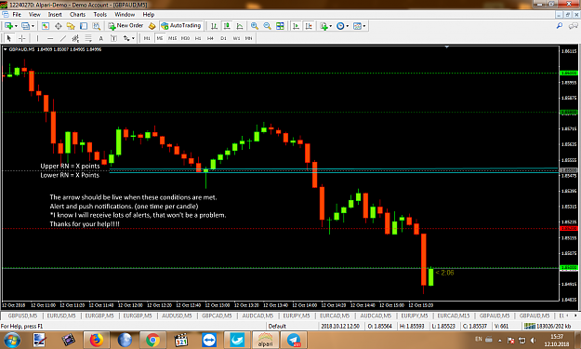The image size is (581, 349).
Task: Toggle the AutoTrading button
Action: [x=181, y=25]
